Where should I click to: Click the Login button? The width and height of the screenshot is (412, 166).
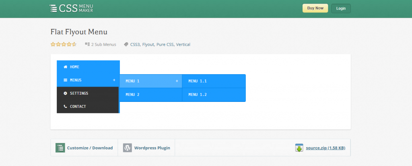pos(341,8)
